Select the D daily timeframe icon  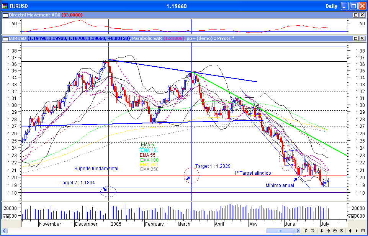(x=312, y=231)
